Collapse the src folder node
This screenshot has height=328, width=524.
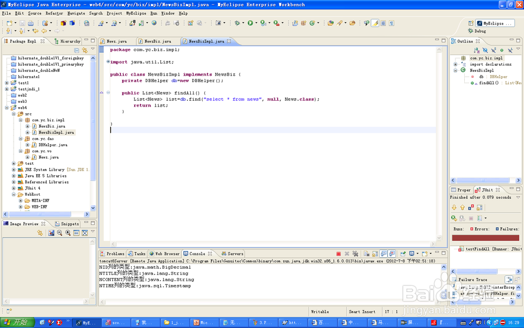coord(14,114)
